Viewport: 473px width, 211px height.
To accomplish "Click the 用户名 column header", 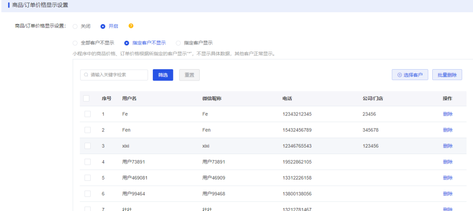I will pyautogui.click(x=129, y=98).
